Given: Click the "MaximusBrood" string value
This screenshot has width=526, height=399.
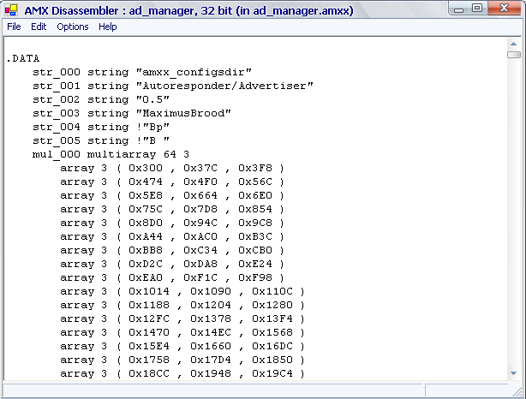Looking at the screenshot, I should coord(183,113).
